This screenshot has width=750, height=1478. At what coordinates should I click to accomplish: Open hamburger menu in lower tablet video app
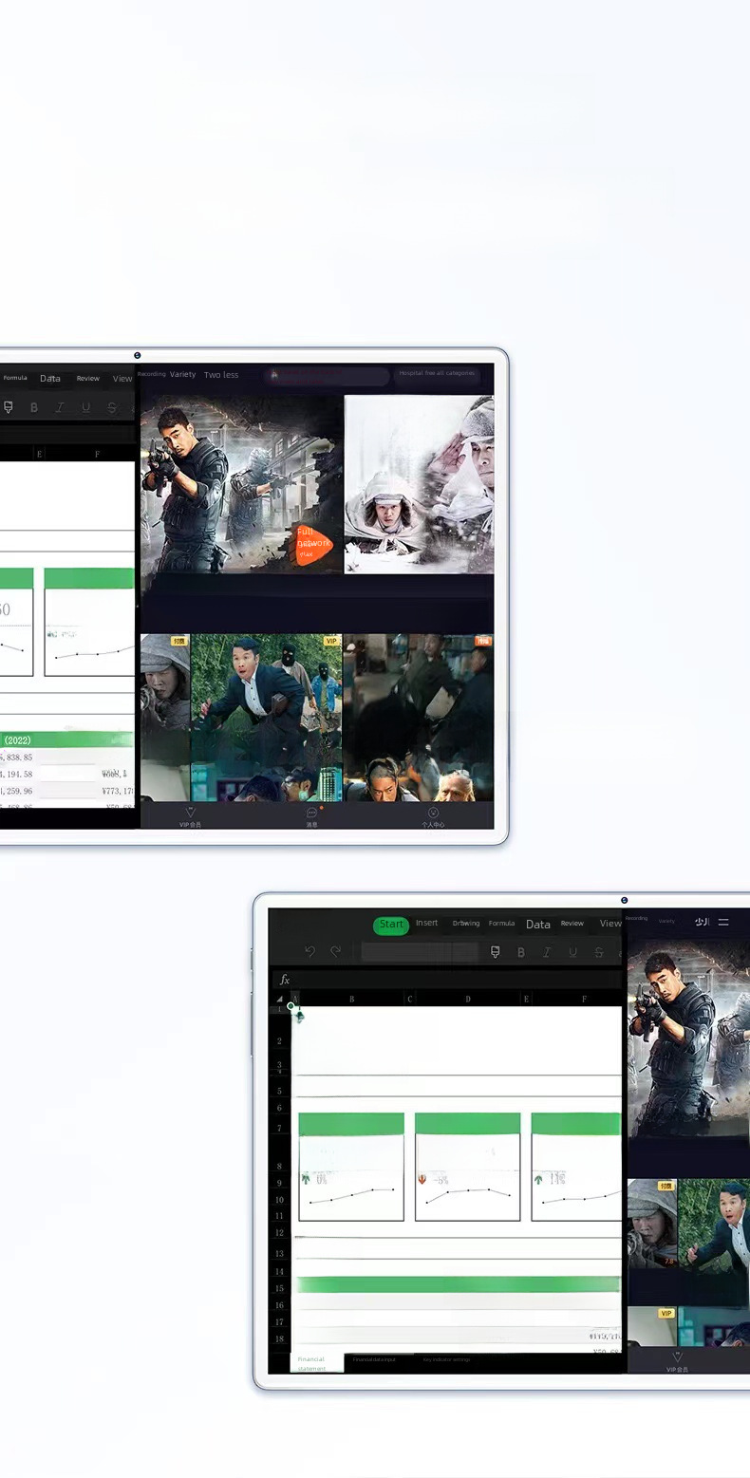723,922
